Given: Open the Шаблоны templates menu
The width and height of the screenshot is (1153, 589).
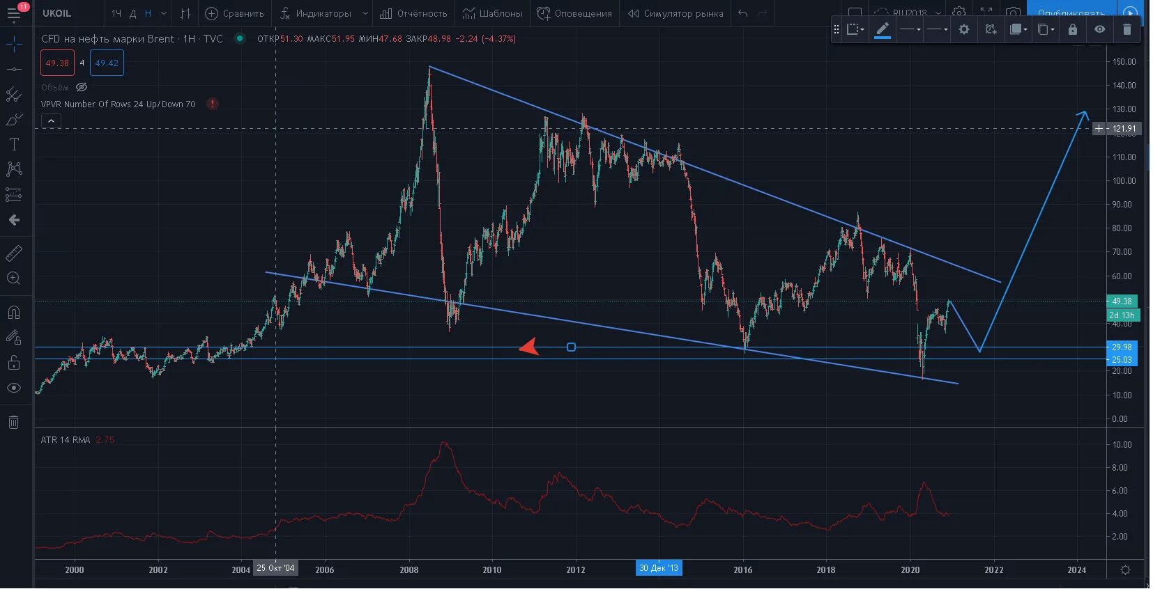Looking at the screenshot, I should point(492,13).
